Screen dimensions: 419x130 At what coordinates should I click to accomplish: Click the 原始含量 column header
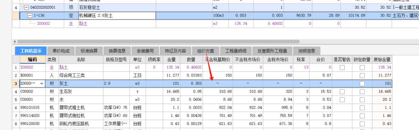382,59
